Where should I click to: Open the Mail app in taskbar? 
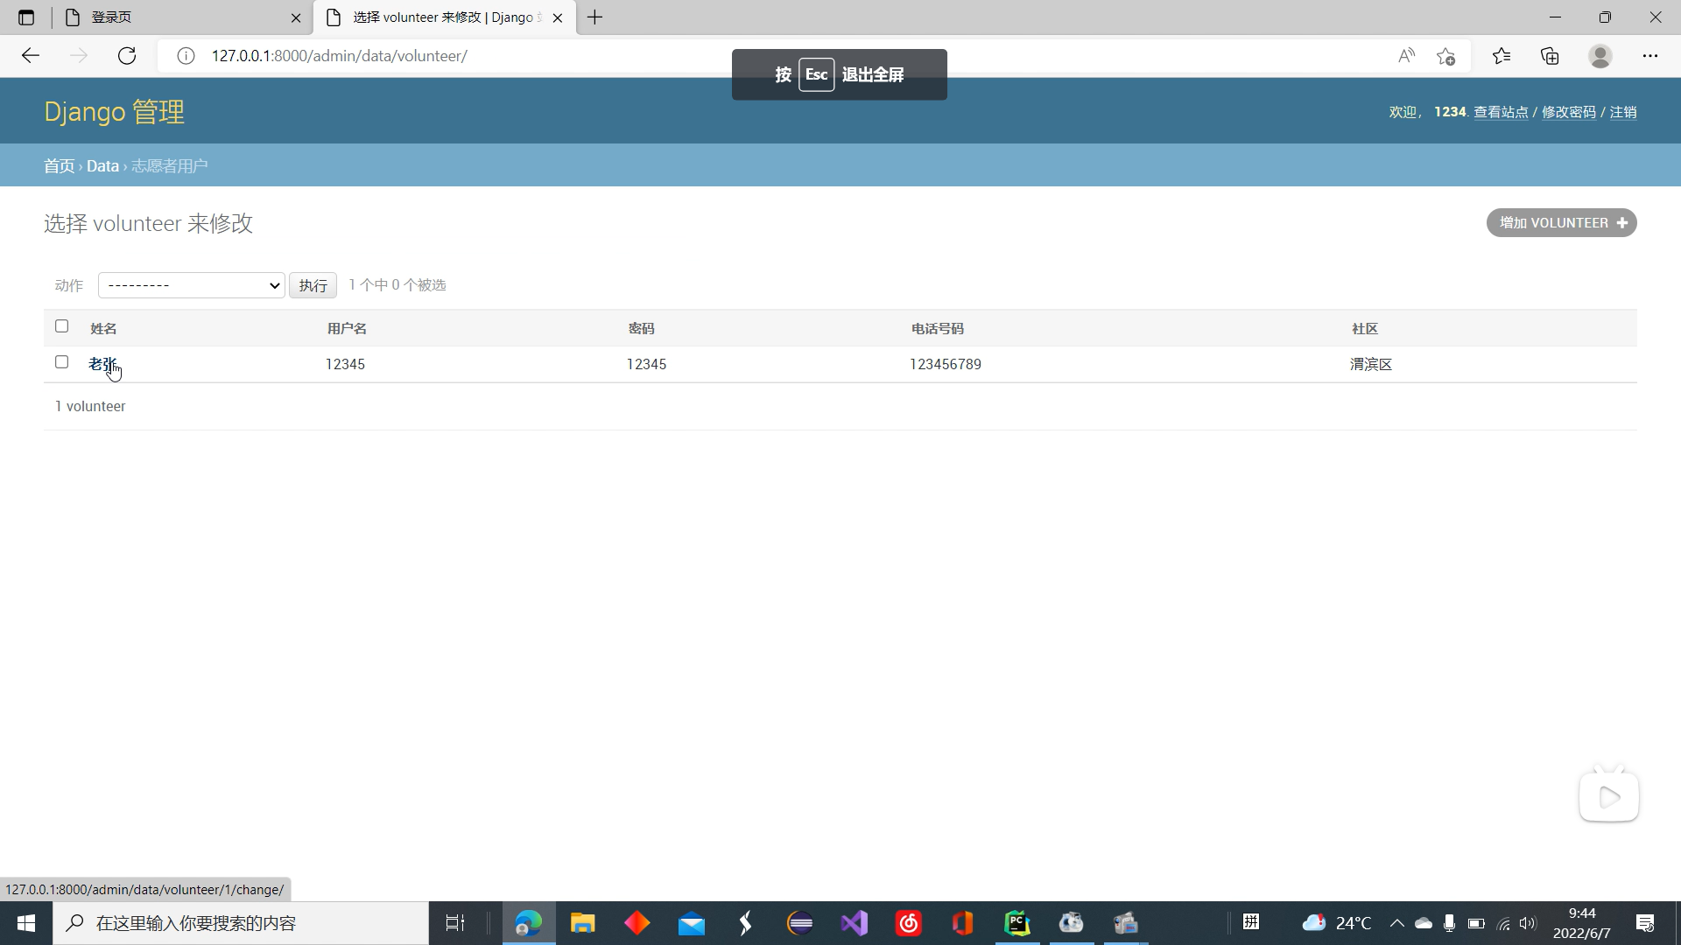pyautogui.click(x=692, y=923)
